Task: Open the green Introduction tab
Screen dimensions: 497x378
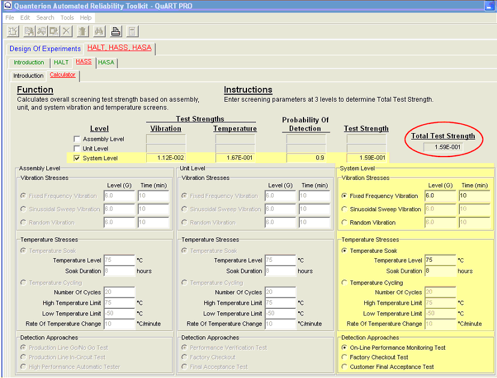Action: pyautogui.click(x=29, y=63)
